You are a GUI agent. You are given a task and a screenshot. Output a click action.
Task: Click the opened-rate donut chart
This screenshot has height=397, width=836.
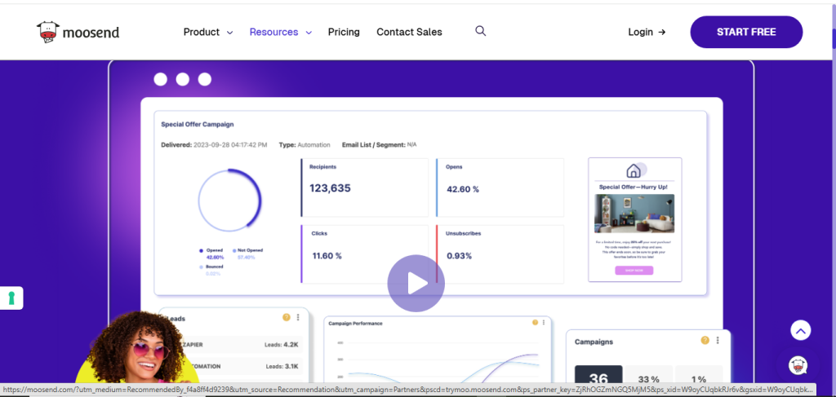229,201
